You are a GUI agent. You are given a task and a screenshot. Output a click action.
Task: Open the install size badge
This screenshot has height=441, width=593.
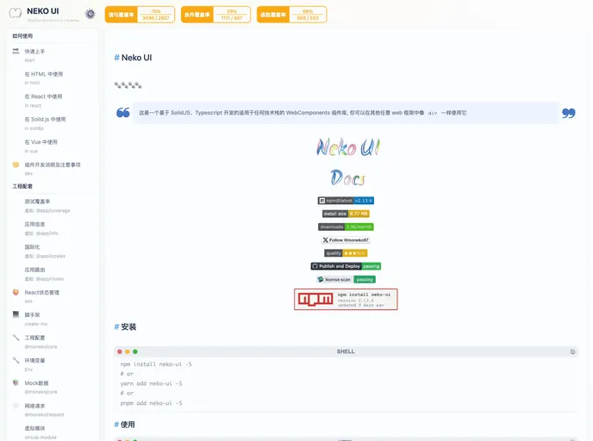346,214
